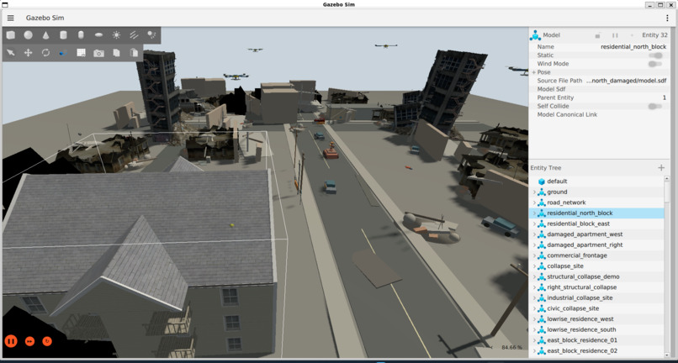
Task: Activate the translate mode tool
Action: [28, 53]
